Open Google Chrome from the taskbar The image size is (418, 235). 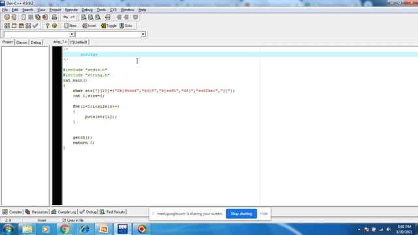65,229
